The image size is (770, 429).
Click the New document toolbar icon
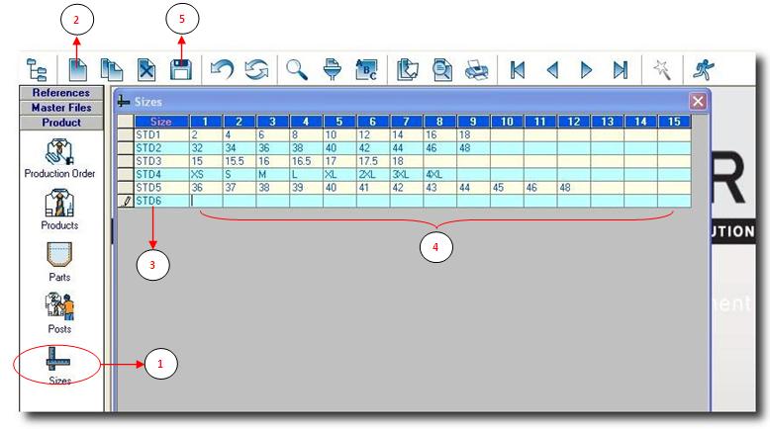(77, 70)
